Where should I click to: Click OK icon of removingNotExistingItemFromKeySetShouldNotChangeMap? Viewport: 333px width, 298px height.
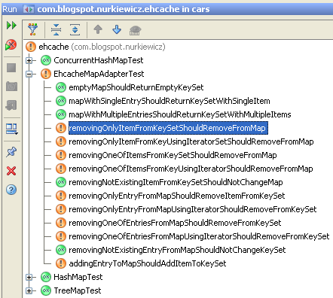click(61, 182)
